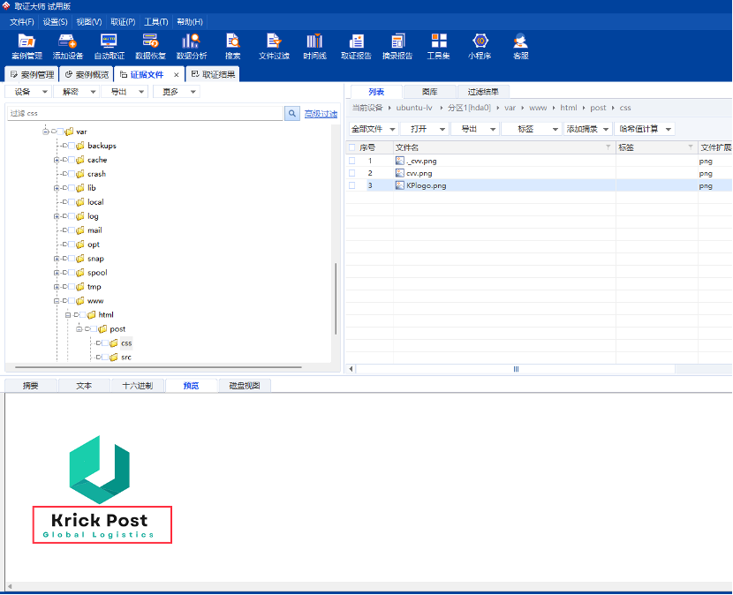Click the 添加设备 add device icon
This screenshot has height=595, width=733.
coord(67,46)
